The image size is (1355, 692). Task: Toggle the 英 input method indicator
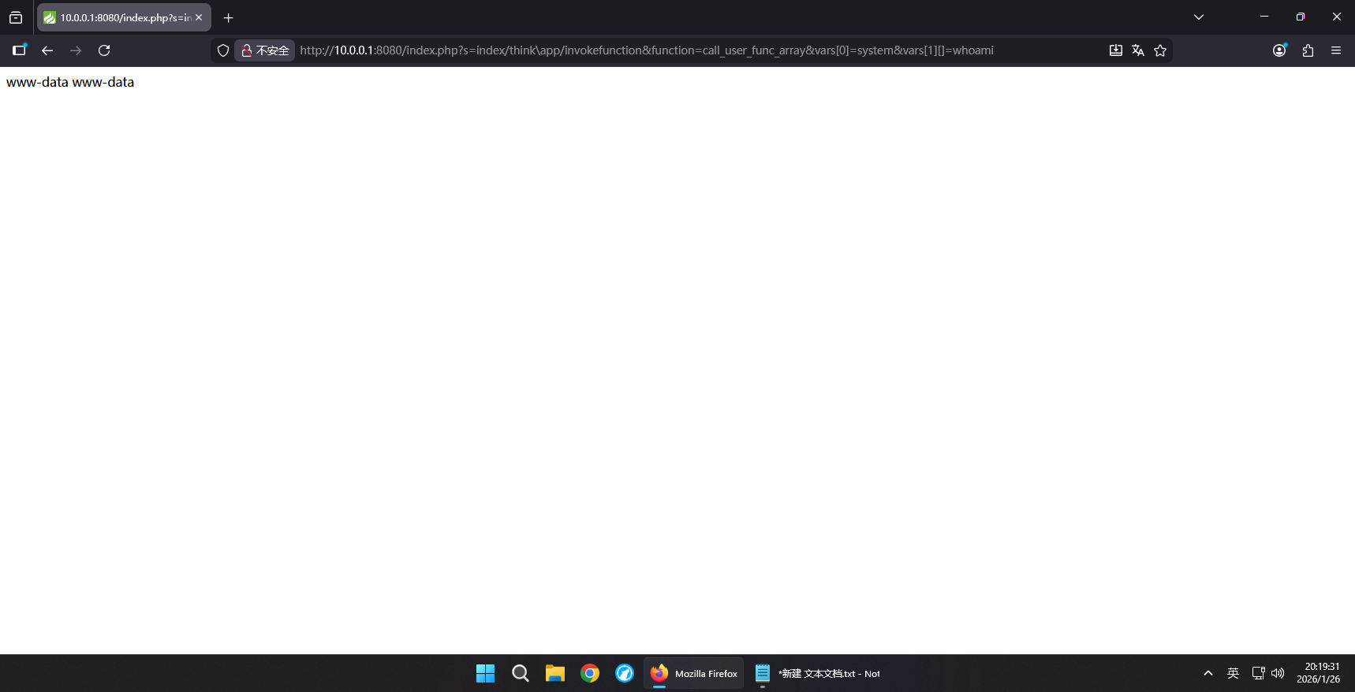tap(1234, 673)
